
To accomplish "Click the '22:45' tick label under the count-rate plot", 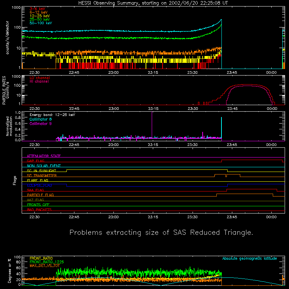I will click(74, 73).
